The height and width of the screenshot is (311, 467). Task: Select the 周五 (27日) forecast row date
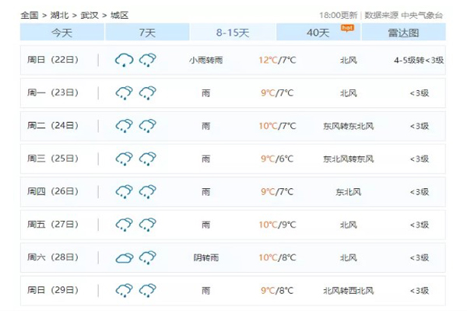tap(53, 224)
